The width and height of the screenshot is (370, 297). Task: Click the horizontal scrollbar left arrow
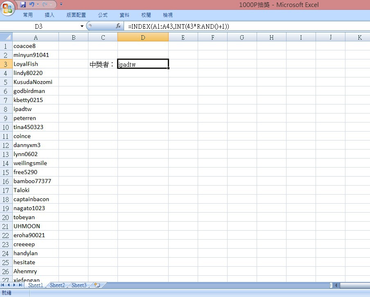[336, 285]
